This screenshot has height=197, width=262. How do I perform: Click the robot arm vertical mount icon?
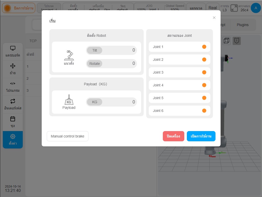tap(69, 55)
